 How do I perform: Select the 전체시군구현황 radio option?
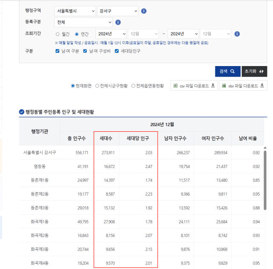click(97, 86)
